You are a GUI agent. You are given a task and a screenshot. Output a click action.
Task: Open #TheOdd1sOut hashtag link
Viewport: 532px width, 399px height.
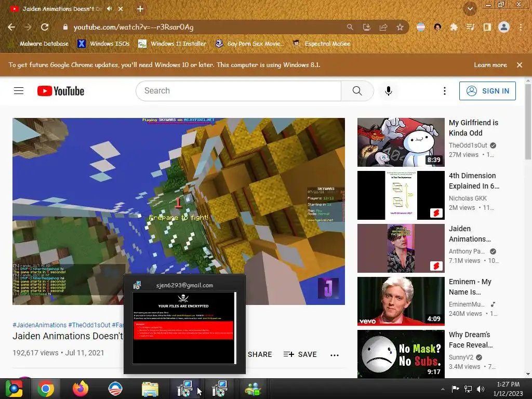coord(89,325)
